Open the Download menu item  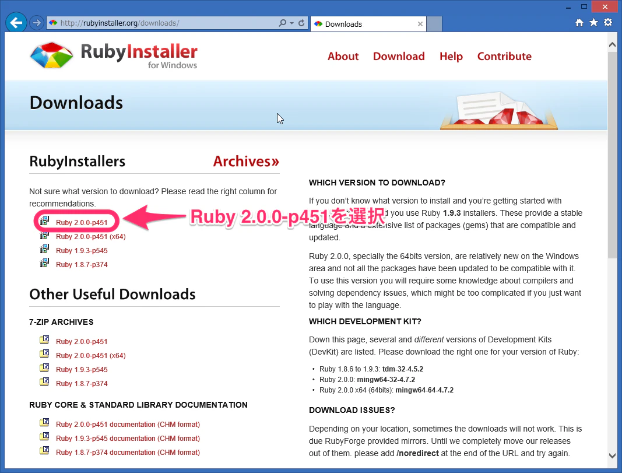pos(399,57)
